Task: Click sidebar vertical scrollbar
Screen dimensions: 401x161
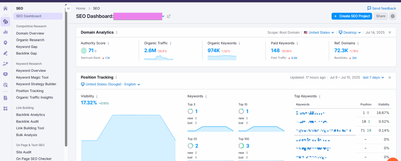Action: click(66, 76)
